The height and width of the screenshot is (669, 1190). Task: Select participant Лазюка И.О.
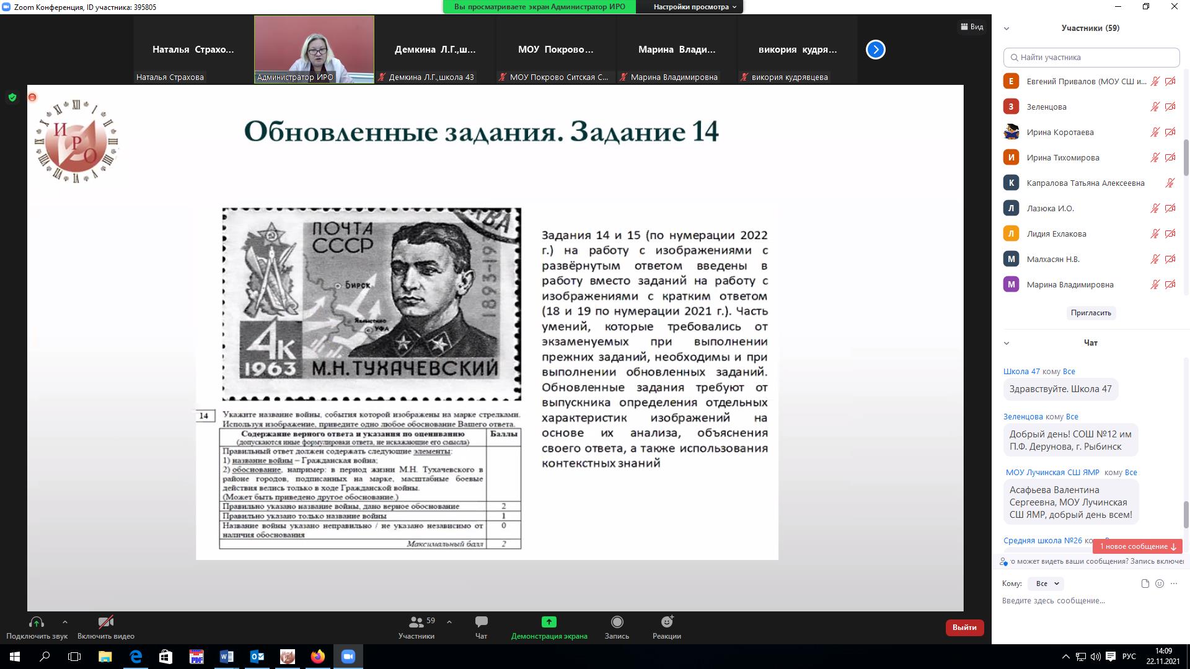pos(1090,208)
